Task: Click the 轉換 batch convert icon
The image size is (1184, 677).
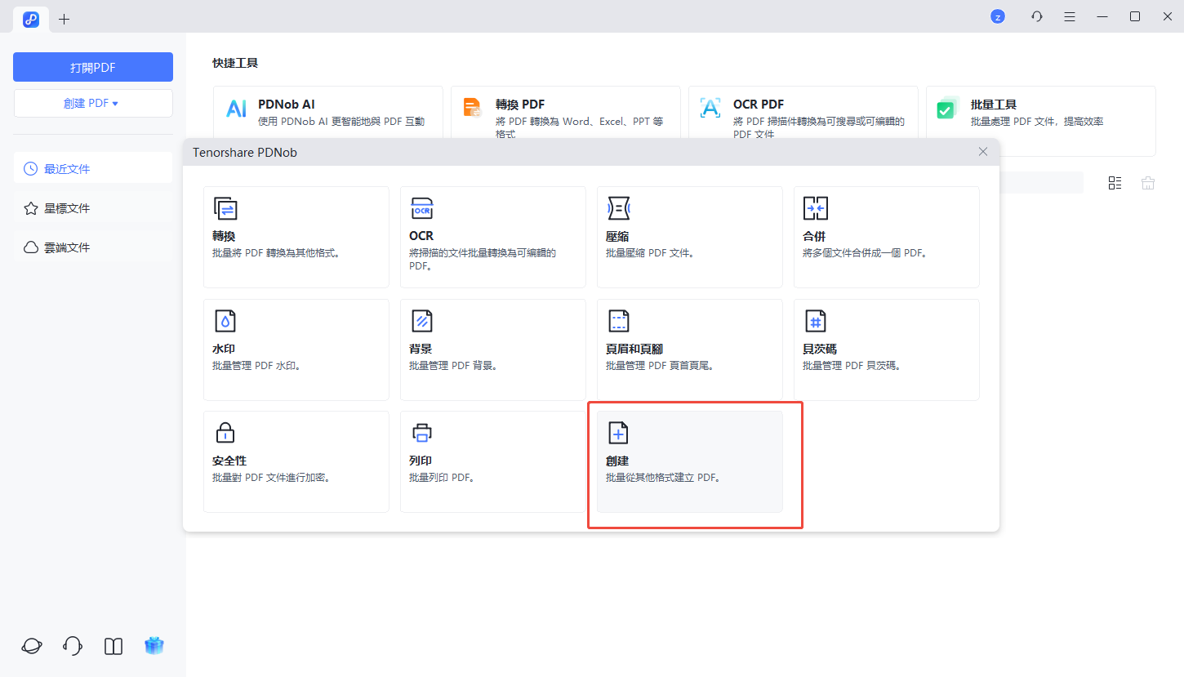Action: 225,209
